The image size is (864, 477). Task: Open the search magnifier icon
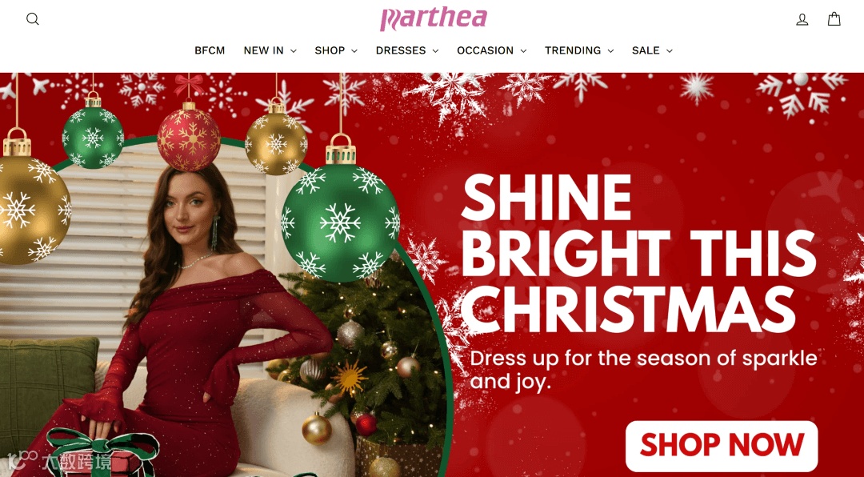tap(33, 19)
